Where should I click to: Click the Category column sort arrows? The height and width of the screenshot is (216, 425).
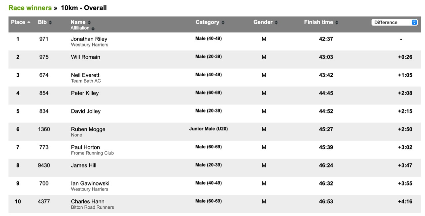click(x=223, y=23)
